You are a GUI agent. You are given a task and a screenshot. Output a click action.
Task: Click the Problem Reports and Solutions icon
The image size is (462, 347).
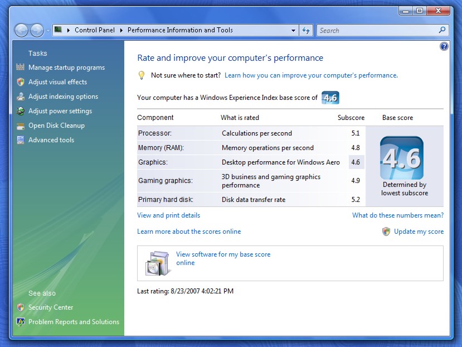(x=21, y=322)
